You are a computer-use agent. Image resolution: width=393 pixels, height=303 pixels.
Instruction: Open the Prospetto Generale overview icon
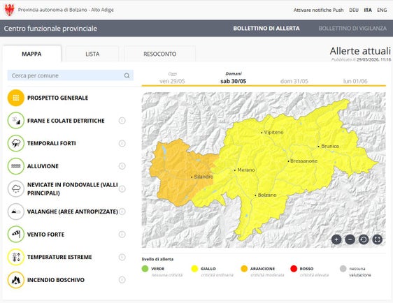pyautogui.click(x=16, y=98)
